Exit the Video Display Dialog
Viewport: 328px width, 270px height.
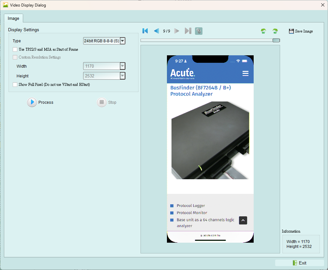(x=300, y=263)
